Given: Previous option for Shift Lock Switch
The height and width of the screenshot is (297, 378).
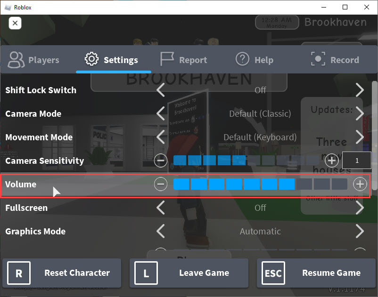Looking at the screenshot, I should 161,90.
